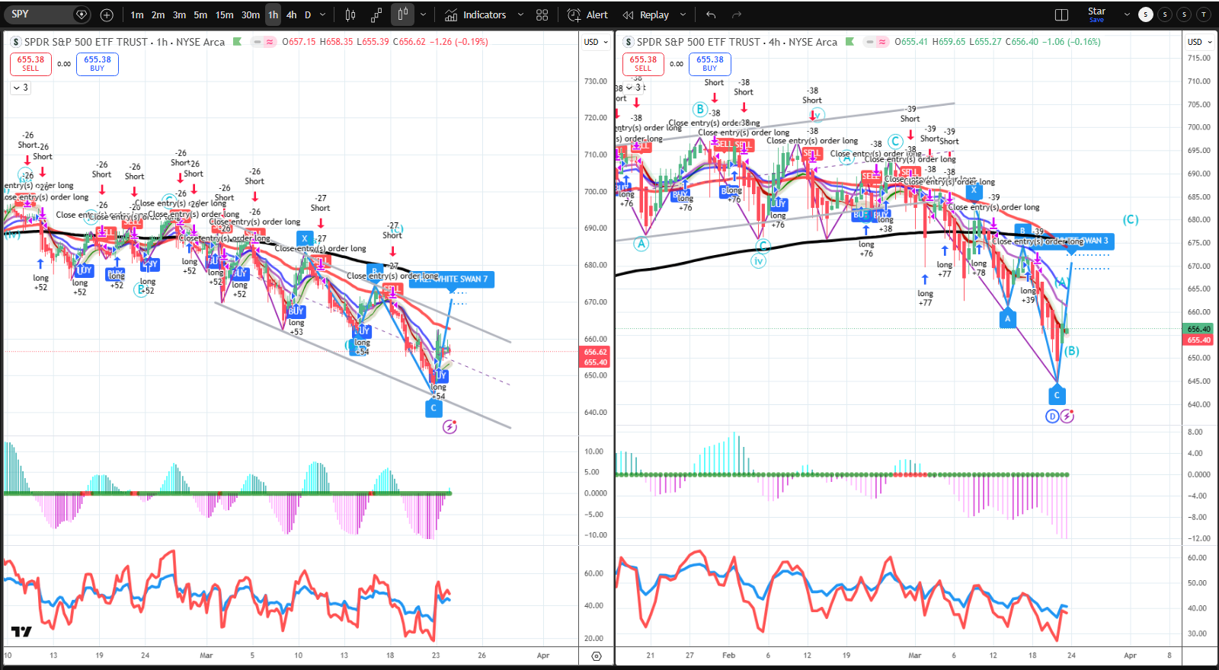Toggle the data mode pill on 4h chart
Viewport: 1219px width, 670px height.
point(876,42)
